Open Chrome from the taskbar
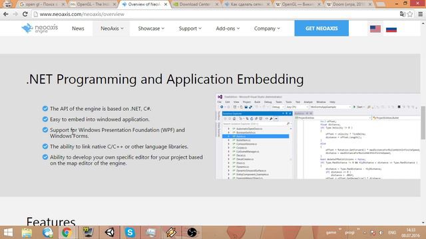426x239 pixels. 67,232
